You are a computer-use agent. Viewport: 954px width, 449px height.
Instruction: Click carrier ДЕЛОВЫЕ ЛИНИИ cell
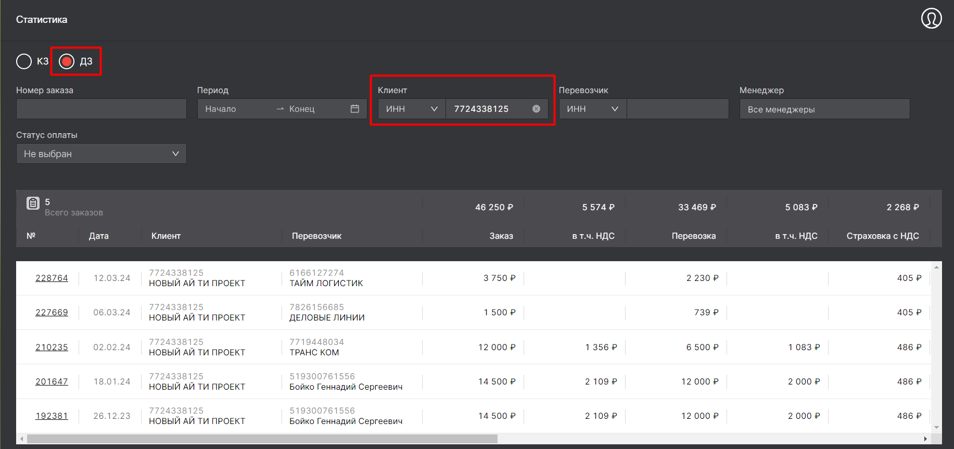[x=327, y=317]
